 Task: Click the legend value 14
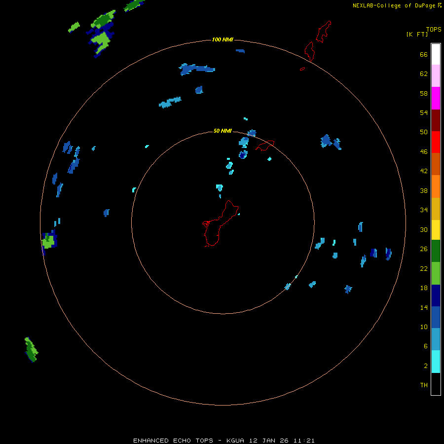tap(424, 307)
